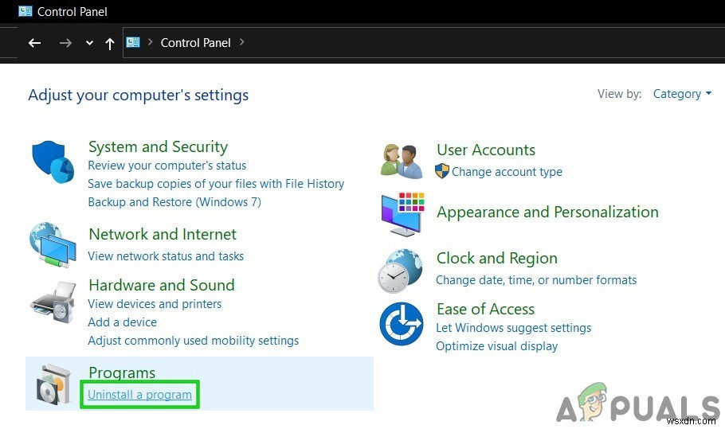Click Let Windows suggest settings
Viewport: 725px width, 429px height.
[513, 328]
